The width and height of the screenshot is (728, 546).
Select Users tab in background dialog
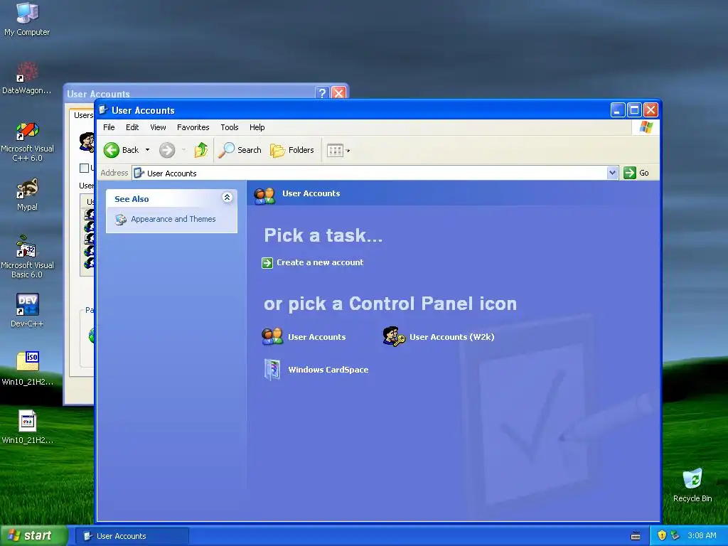click(x=83, y=115)
